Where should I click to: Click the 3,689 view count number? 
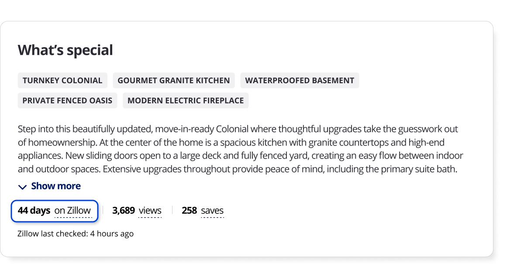[124, 210]
